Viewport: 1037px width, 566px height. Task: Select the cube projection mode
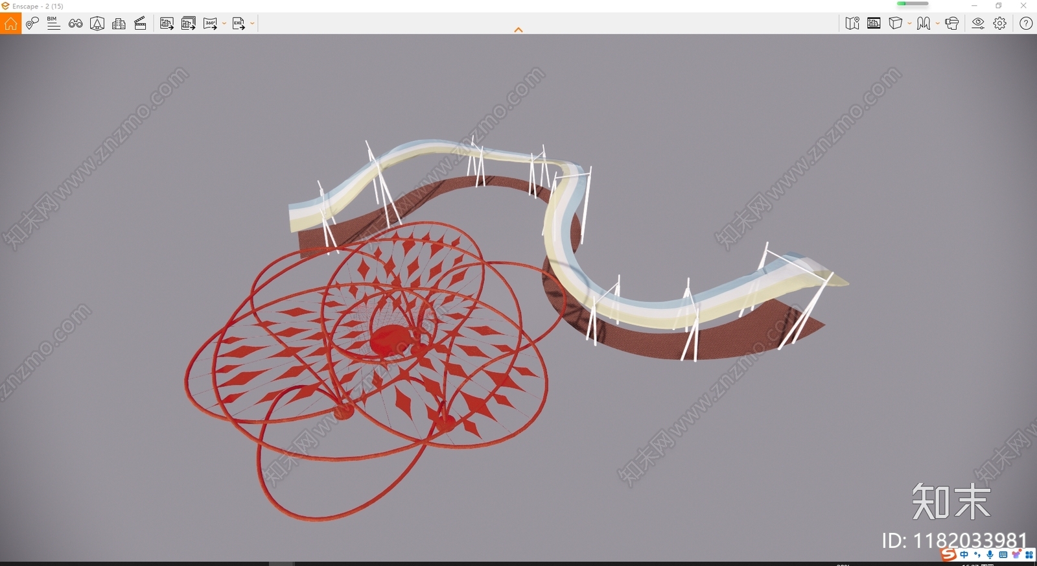coord(896,23)
